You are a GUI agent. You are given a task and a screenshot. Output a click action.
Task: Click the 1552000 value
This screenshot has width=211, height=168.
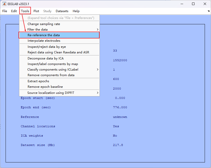120,60
